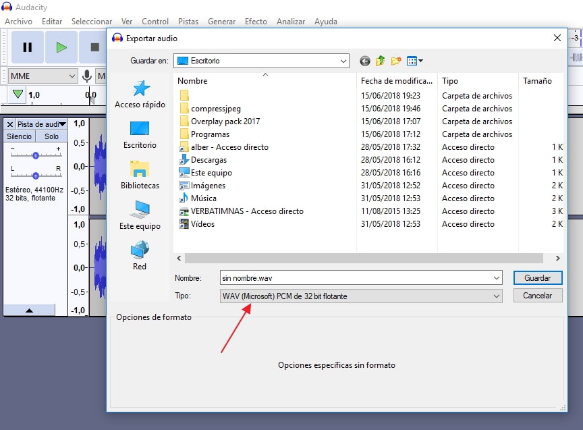Sort by Fecha de modifica... column header
Image resolution: width=583 pixels, height=430 pixels.
(x=397, y=81)
